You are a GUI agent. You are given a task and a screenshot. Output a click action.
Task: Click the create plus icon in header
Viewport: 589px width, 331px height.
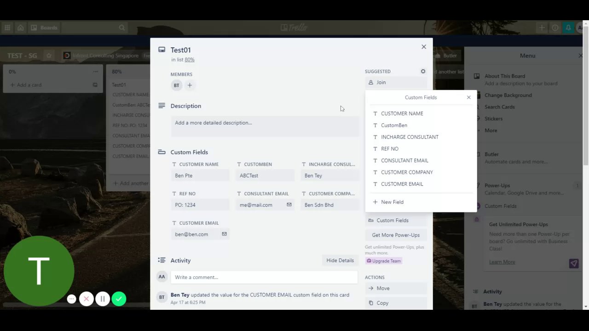[542, 28]
